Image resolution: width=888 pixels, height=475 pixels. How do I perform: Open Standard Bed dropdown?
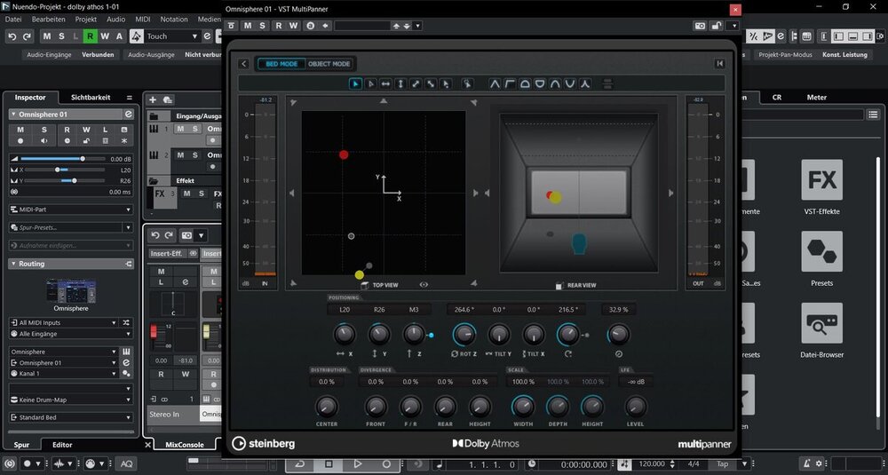pyautogui.click(x=71, y=417)
